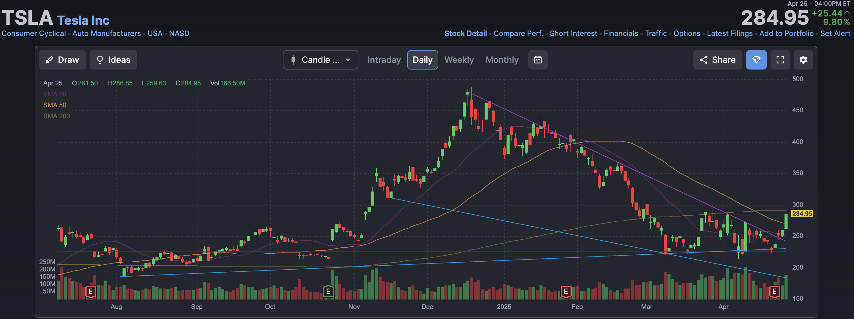Toggle the SMA 200 indicator label

click(56, 116)
